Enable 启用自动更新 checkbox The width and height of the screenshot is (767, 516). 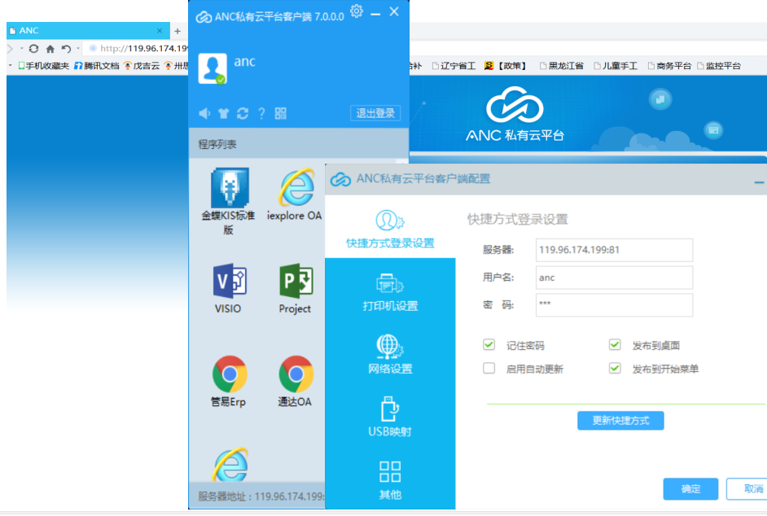coord(489,368)
